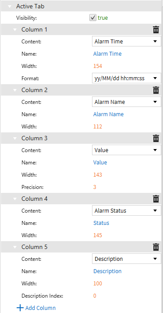Edit Column 4 Name value Status
The image size is (163, 313).
pyautogui.click(x=101, y=223)
